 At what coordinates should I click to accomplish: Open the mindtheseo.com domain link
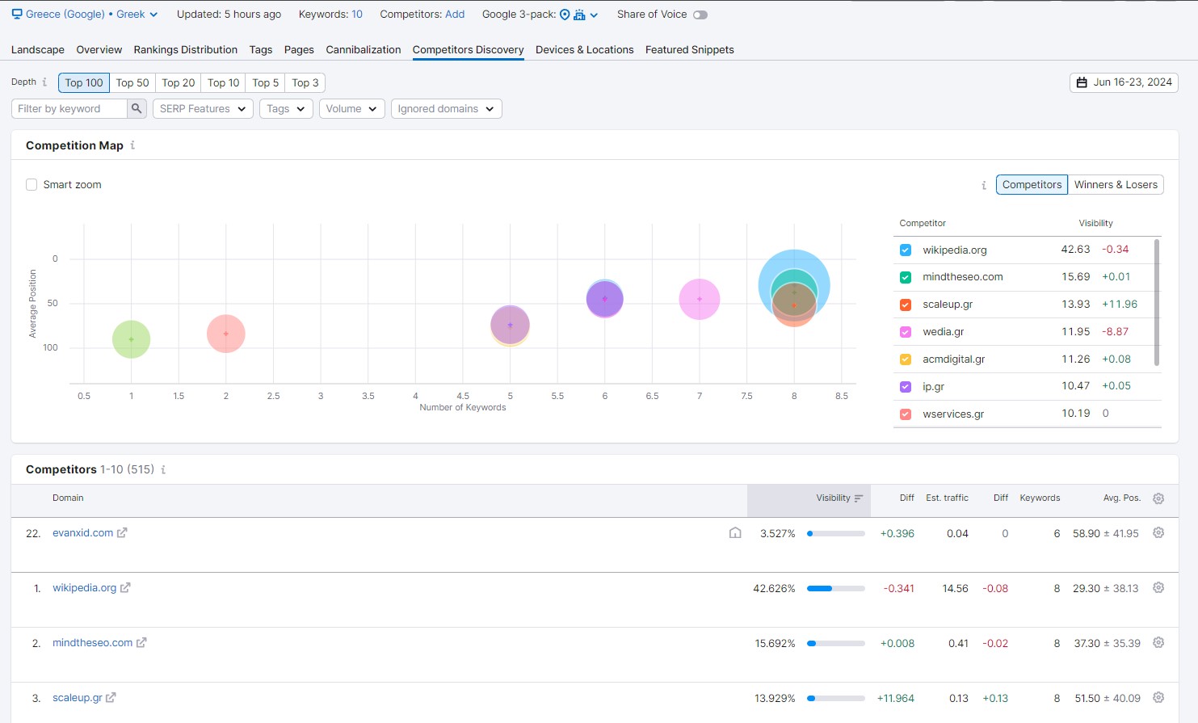(92, 643)
